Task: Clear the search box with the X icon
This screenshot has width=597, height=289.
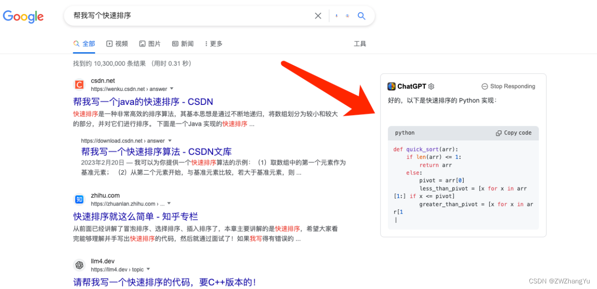Action: pos(318,16)
